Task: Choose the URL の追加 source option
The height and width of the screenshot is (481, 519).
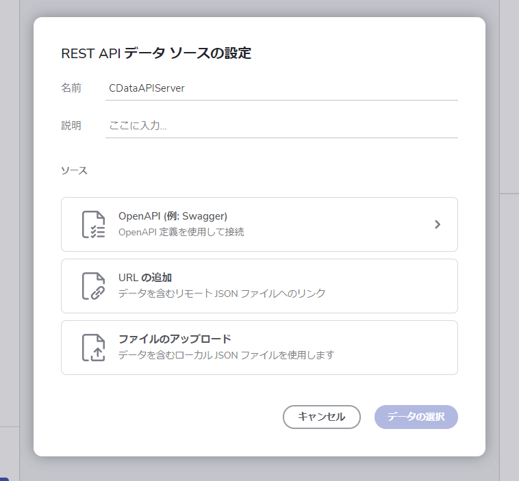Action: (145, 278)
